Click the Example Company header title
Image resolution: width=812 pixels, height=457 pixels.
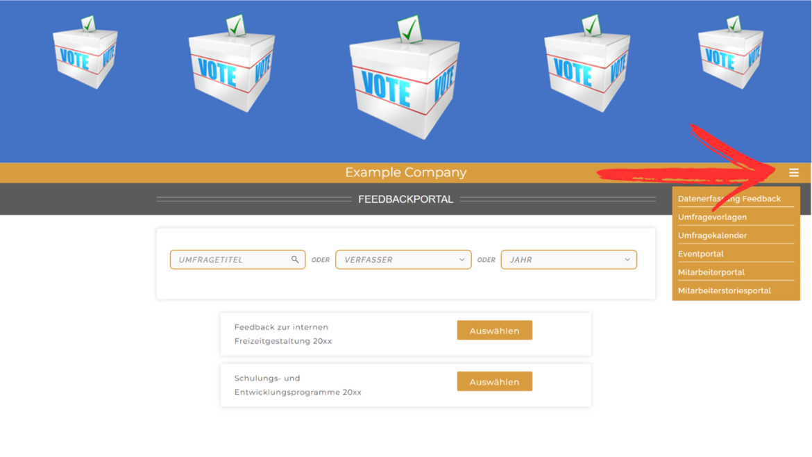406,172
